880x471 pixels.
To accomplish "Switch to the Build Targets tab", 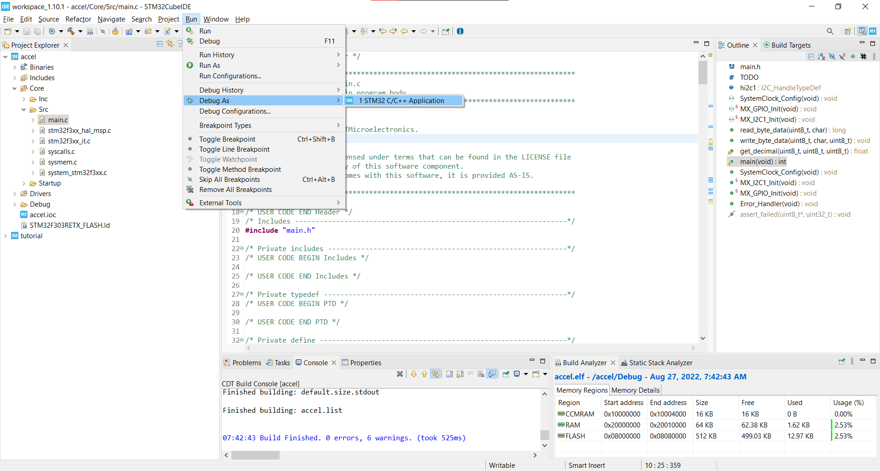I will coord(787,45).
